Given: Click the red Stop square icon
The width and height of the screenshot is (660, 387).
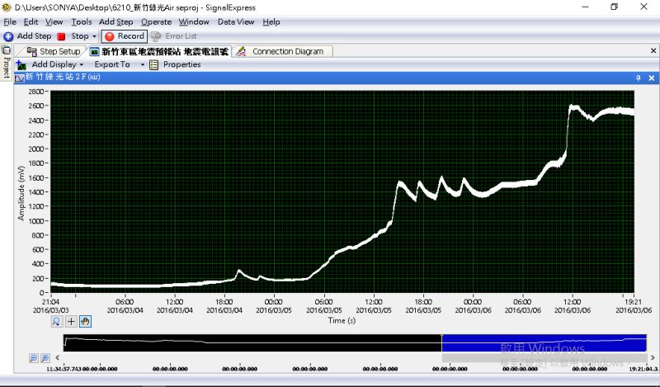Looking at the screenshot, I should (x=61, y=36).
